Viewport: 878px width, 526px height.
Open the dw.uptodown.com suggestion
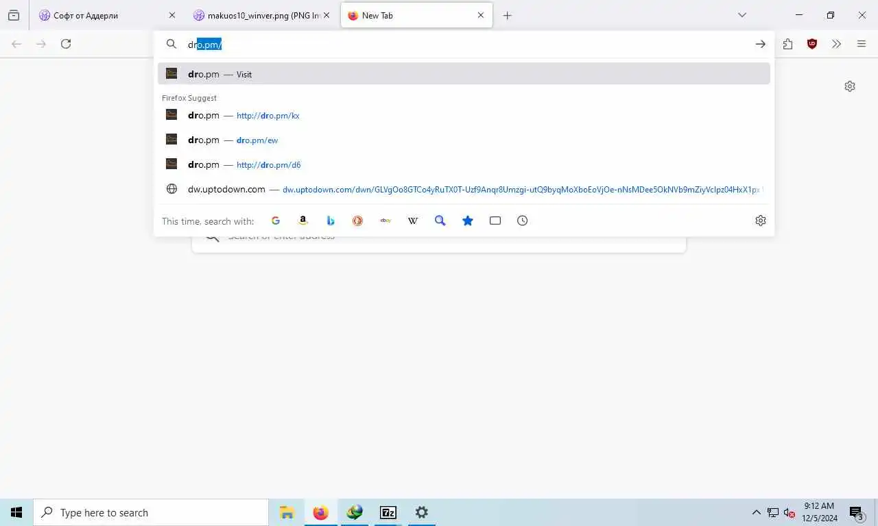point(464,189)
